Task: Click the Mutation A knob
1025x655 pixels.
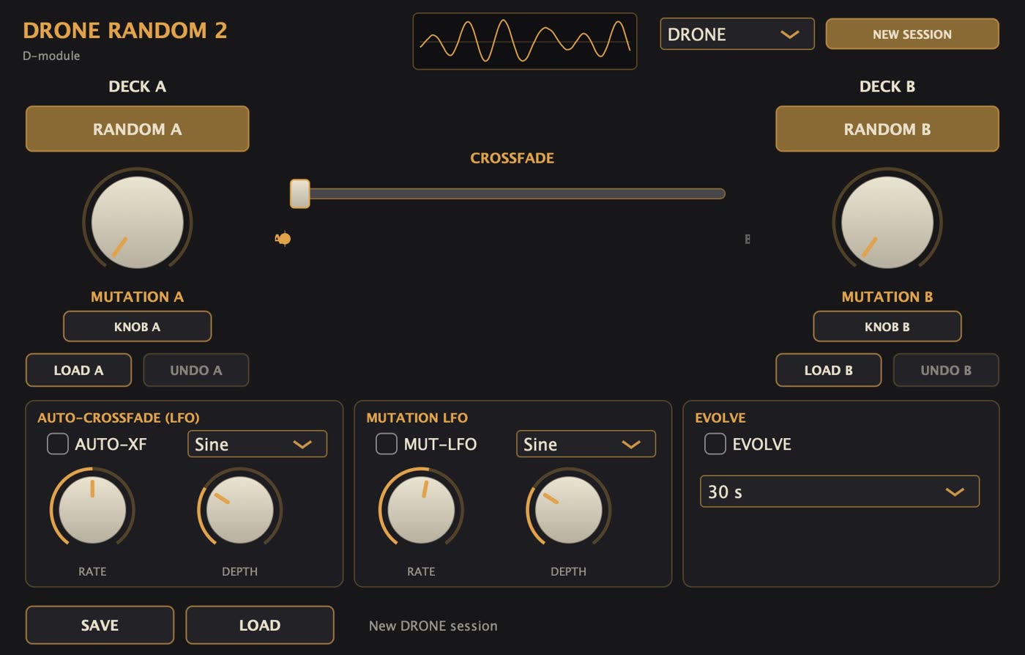Action: (x=137, y=222)
